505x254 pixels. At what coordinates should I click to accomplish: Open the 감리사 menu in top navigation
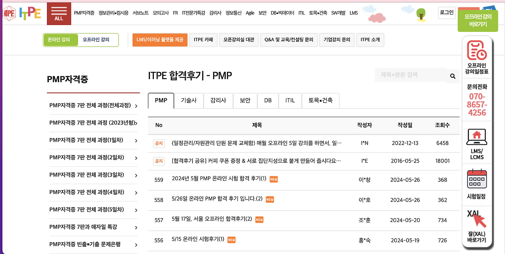point(215,13)
